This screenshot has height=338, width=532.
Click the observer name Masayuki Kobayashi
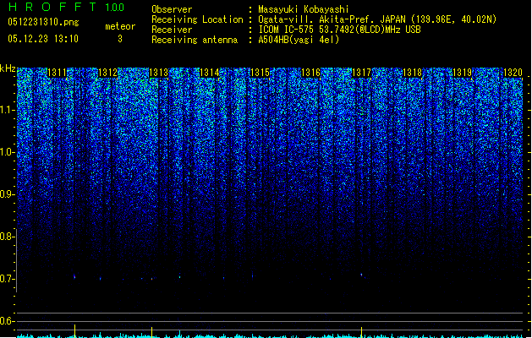[304, 9]
